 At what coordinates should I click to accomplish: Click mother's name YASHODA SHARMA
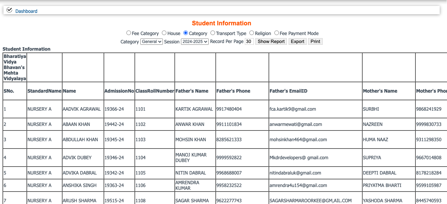382,201
